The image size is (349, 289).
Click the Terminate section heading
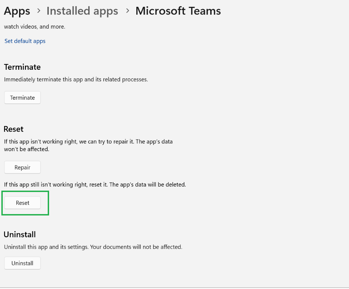22,67
